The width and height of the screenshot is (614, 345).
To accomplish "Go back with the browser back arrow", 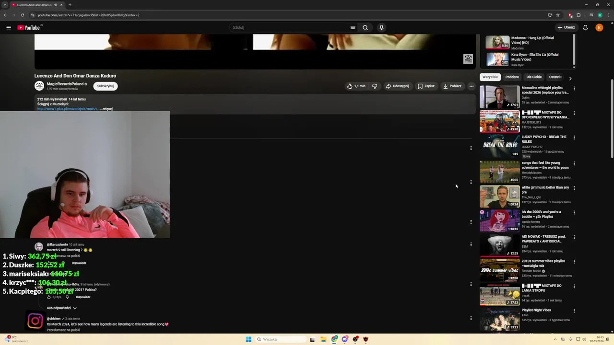I will (5, 15).
